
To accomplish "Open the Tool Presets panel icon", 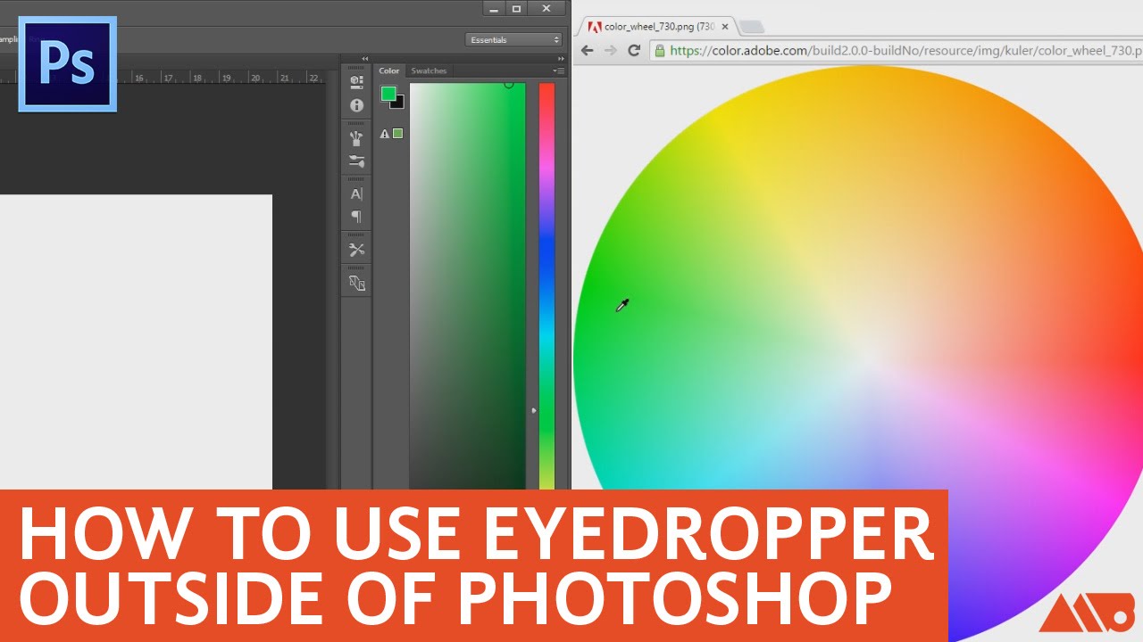I will [x=356, y=250].
